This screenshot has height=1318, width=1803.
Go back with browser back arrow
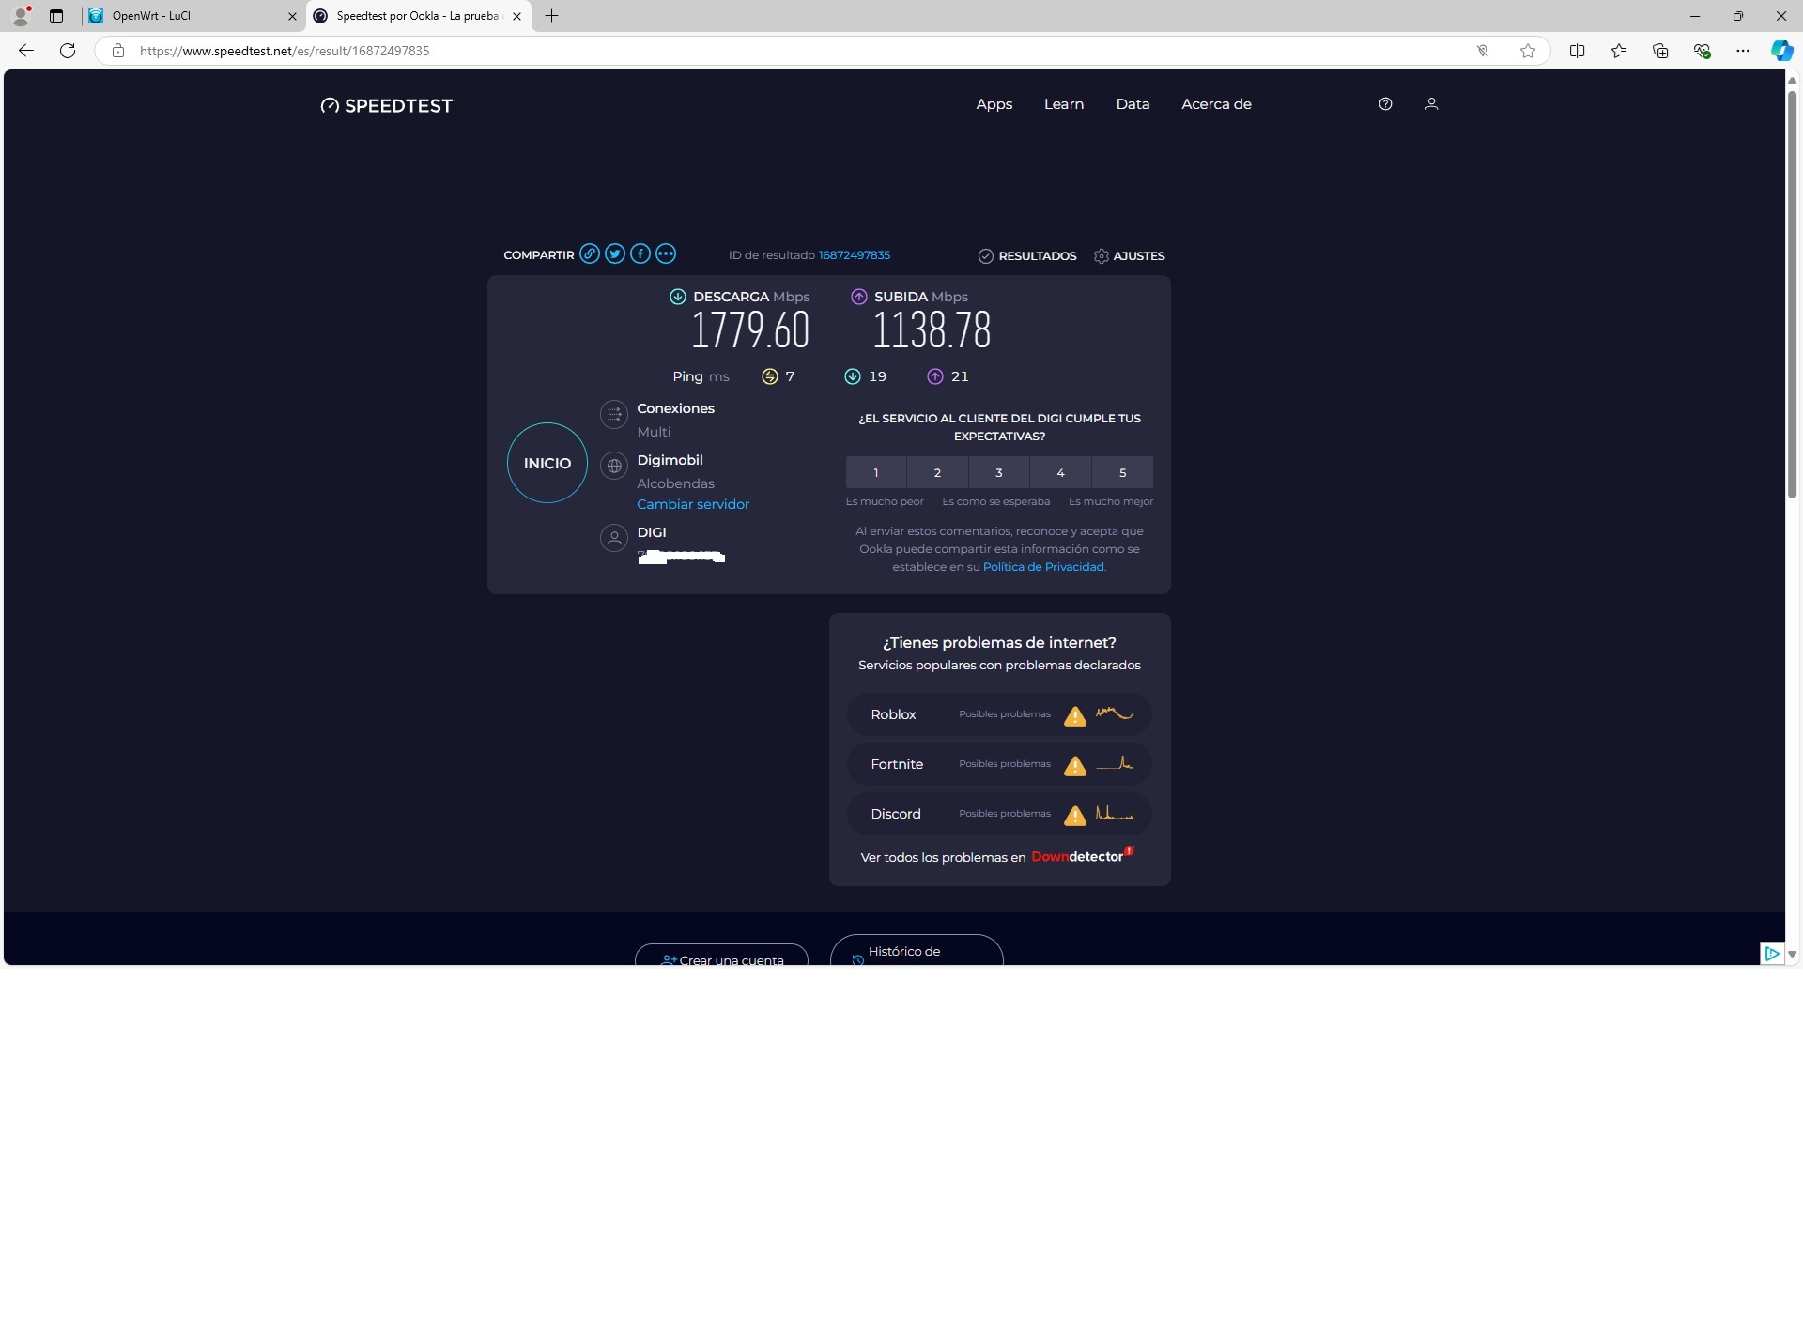click(26, 51)
